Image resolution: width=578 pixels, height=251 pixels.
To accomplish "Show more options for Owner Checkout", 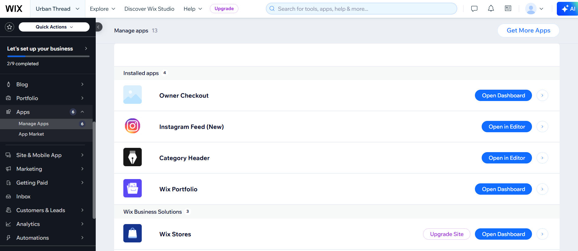I will click(542, 96).
